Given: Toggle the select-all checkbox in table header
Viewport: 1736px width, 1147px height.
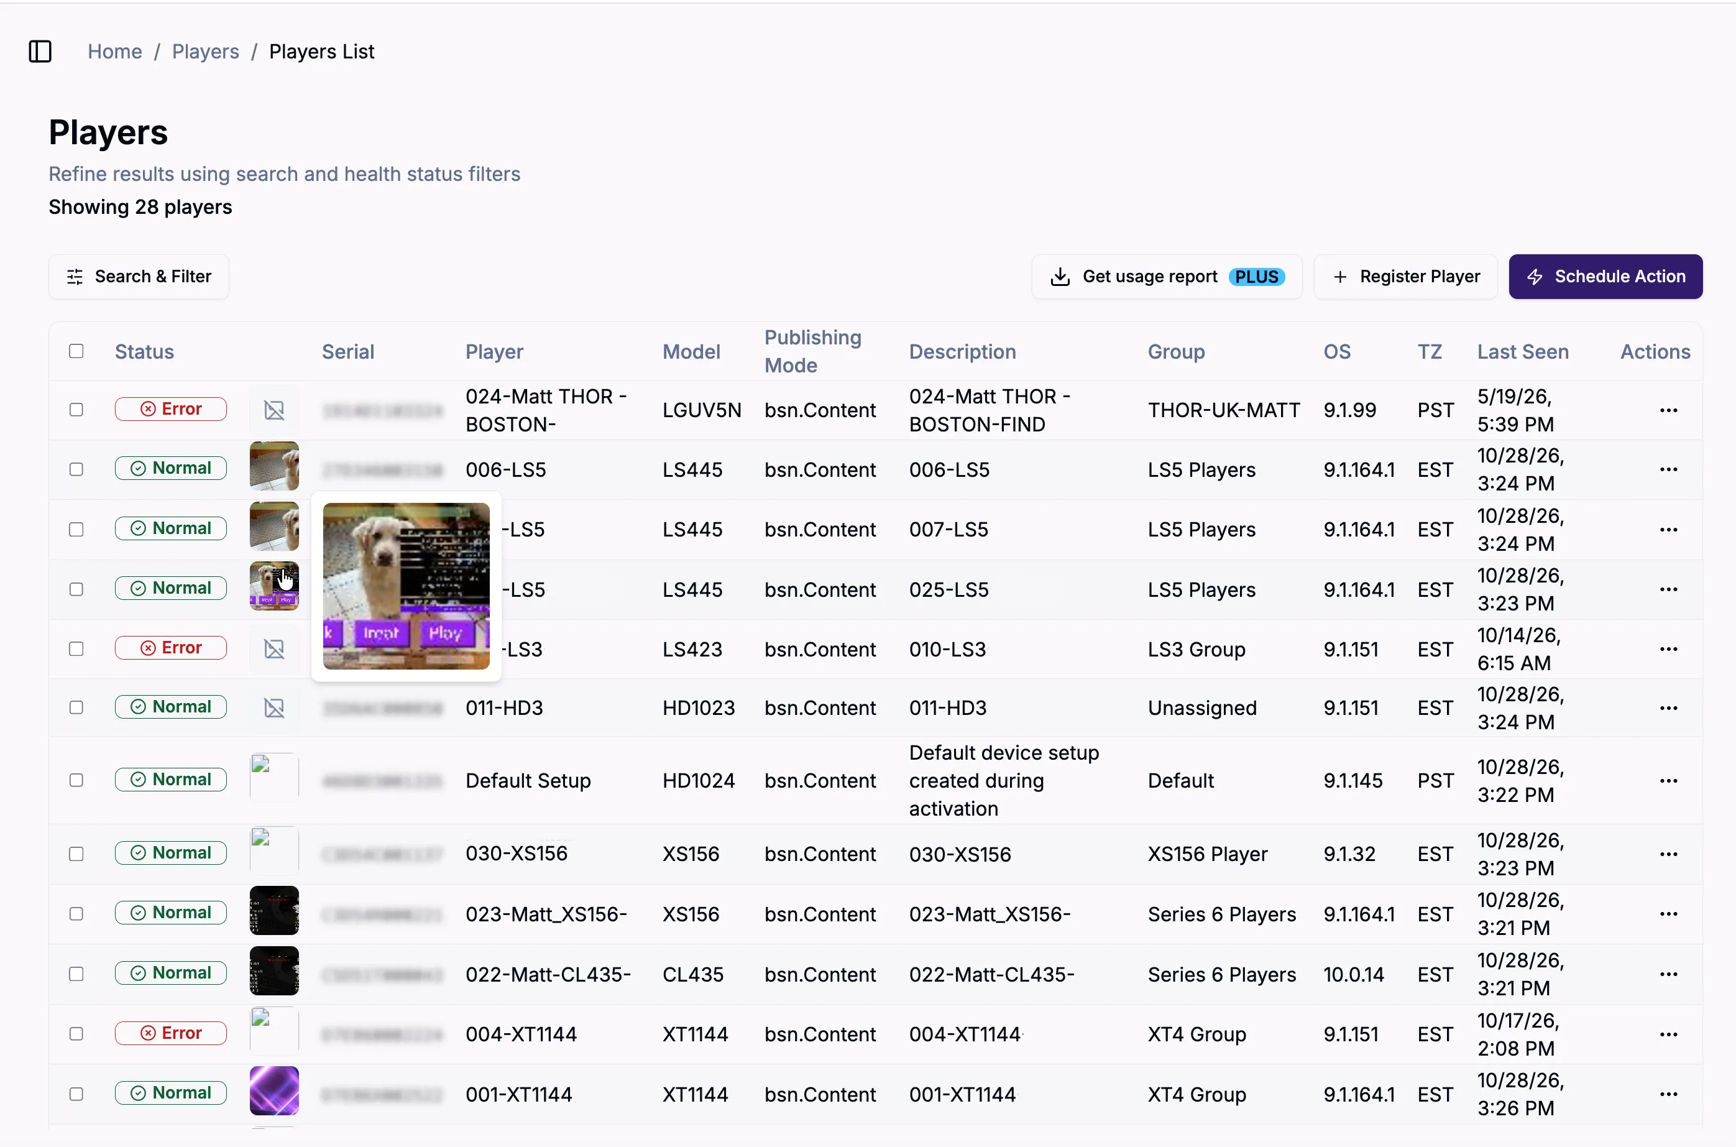Looking at the screenshot, I should [x=76, y=351].
